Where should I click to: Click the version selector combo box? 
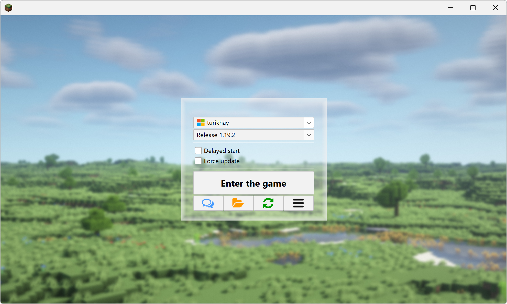(x=254, y=135)
